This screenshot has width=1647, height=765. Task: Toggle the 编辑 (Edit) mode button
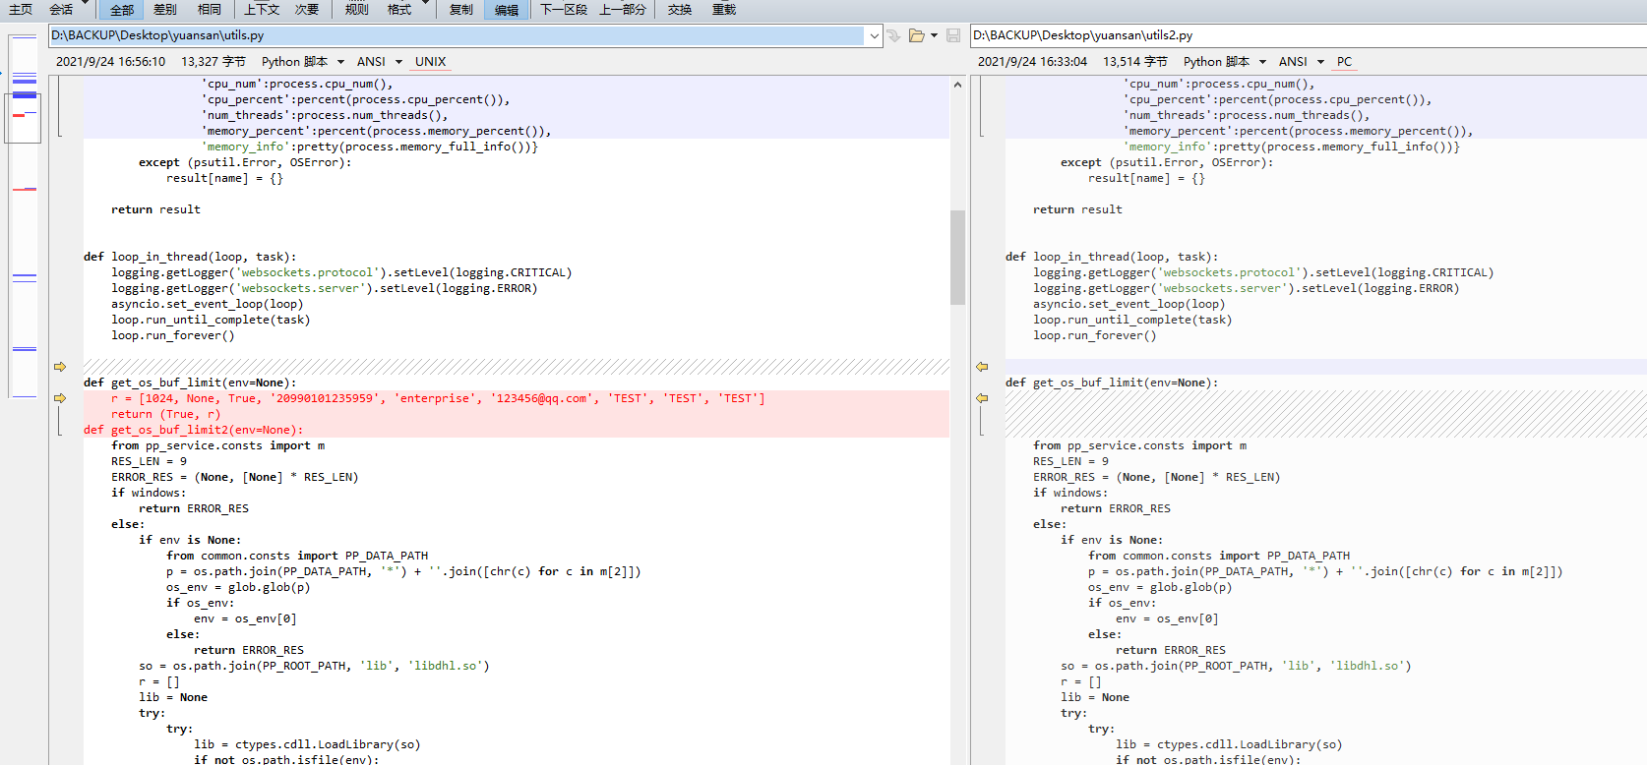click(x=507, y=10)
